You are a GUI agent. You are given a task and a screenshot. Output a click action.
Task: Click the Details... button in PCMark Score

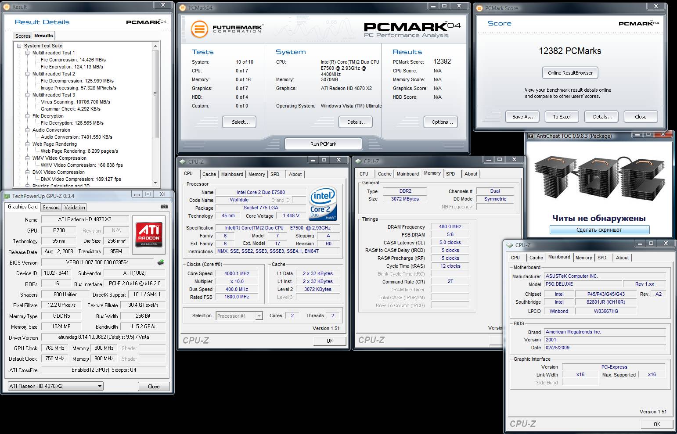tap(602, 117)
